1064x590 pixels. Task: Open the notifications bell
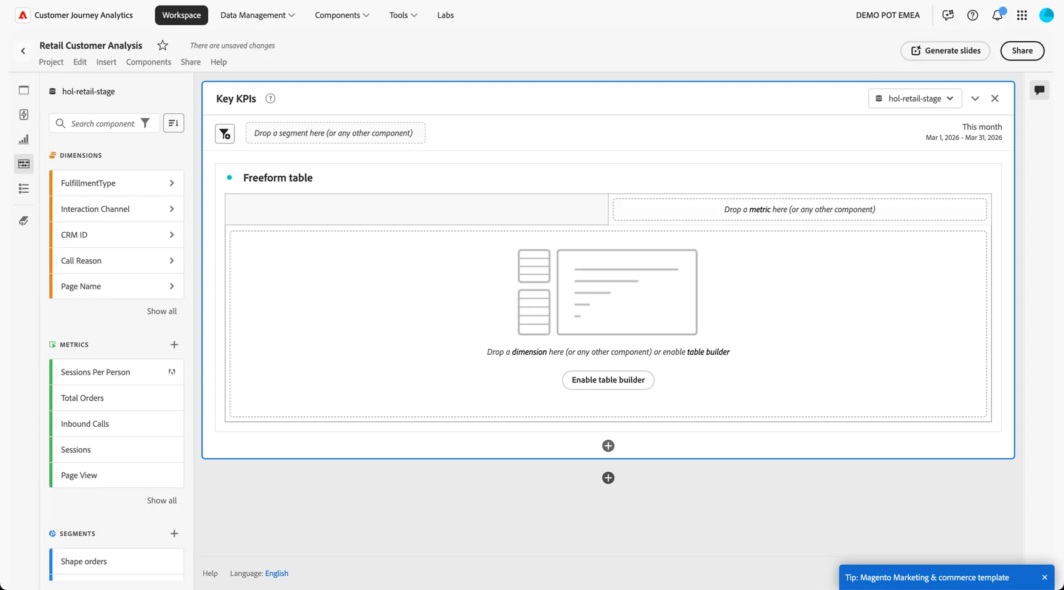(x=997, y=15)
